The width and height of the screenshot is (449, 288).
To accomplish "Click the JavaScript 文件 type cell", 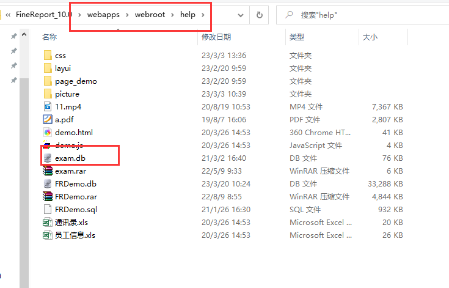I will (316, 146).
